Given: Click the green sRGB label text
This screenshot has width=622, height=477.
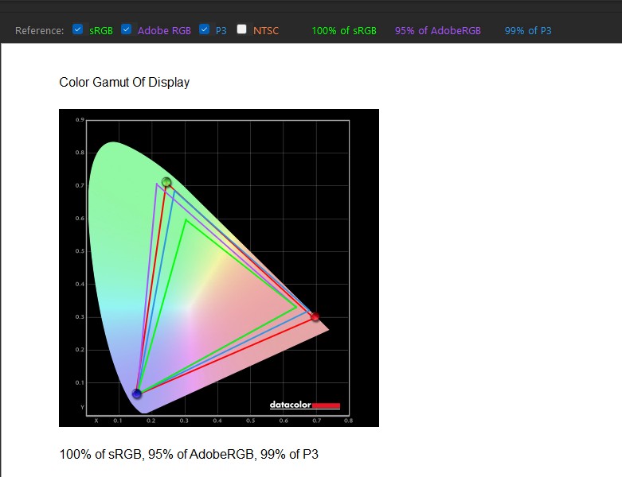Looking at the screenshot, I should 100,31.
